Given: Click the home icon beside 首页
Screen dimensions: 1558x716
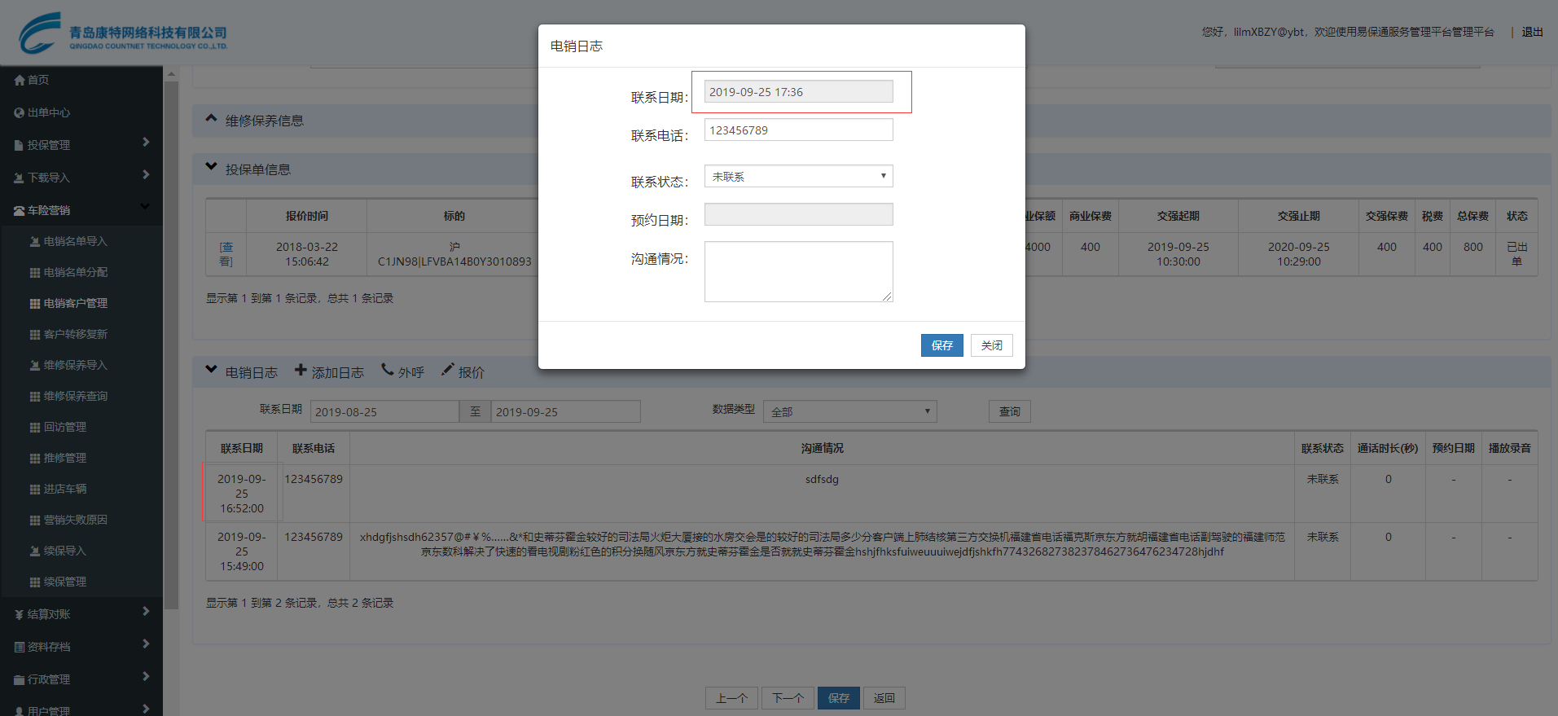Looking at the screenshot, I should pos(20,80).
